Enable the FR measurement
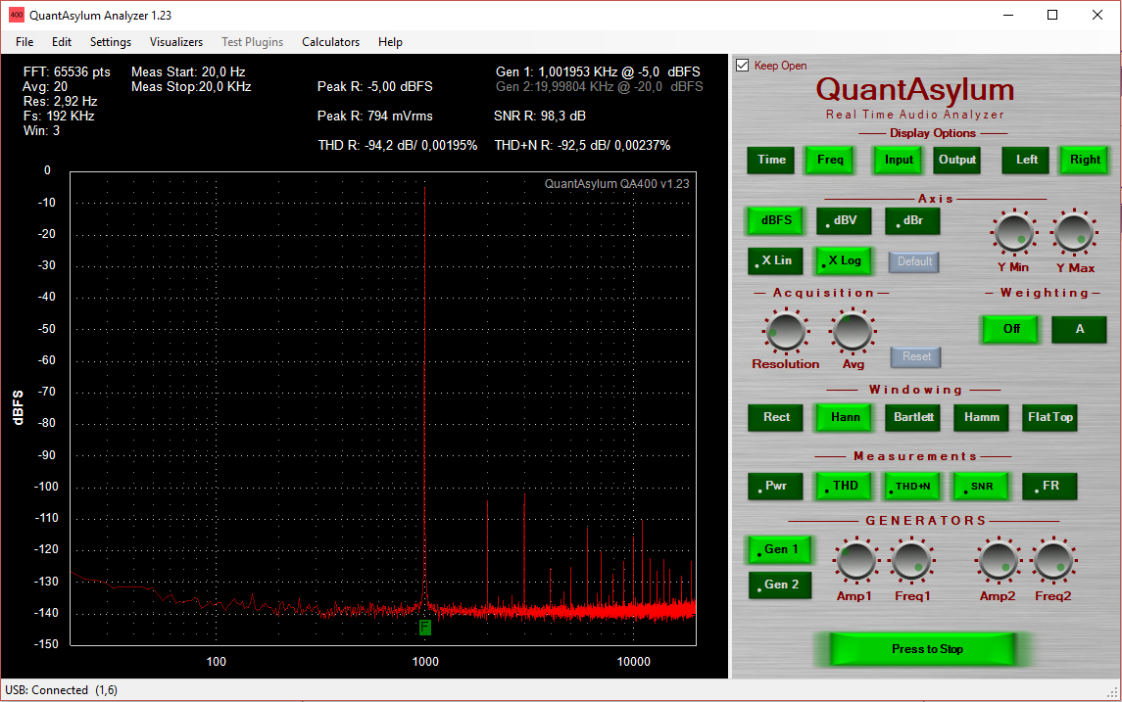This screenshot has width=1122, height=702. [1049, 486]
